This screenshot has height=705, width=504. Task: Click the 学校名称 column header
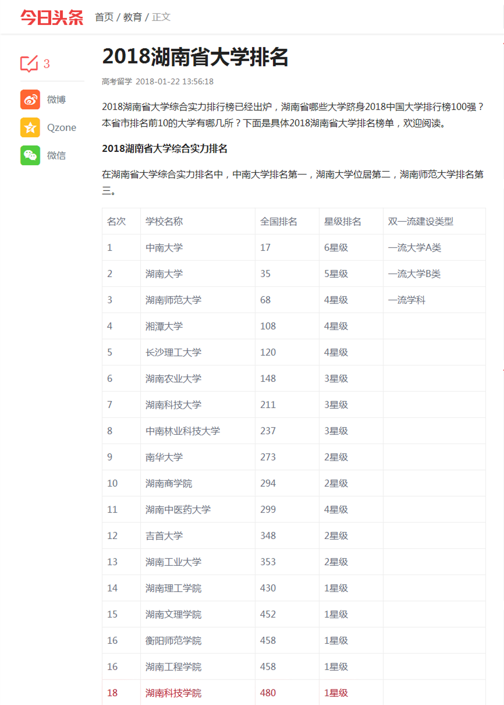click(164, 221)
